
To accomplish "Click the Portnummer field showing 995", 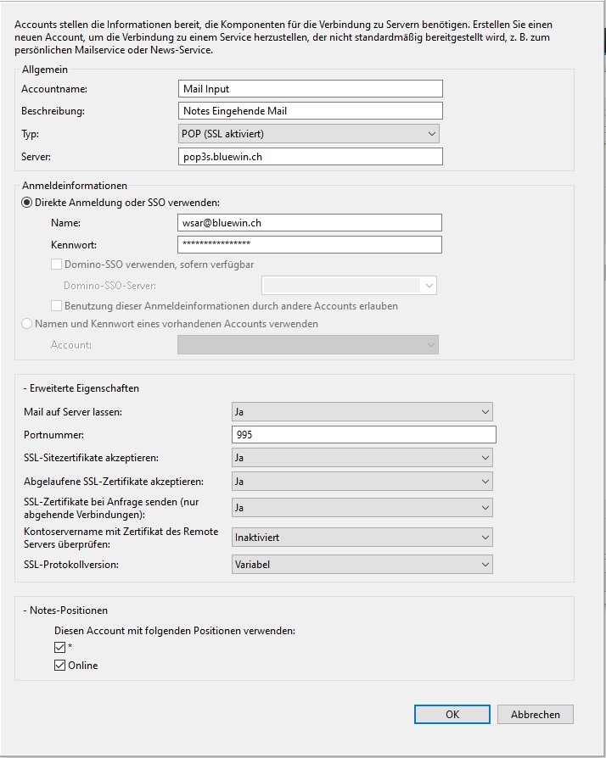I will [x=363, y=433].
